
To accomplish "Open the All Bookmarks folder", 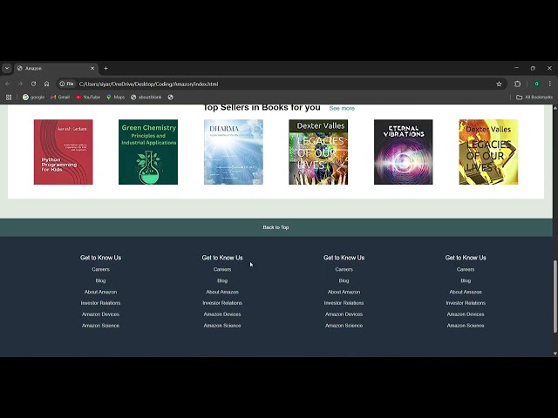I will pos(534,97).
